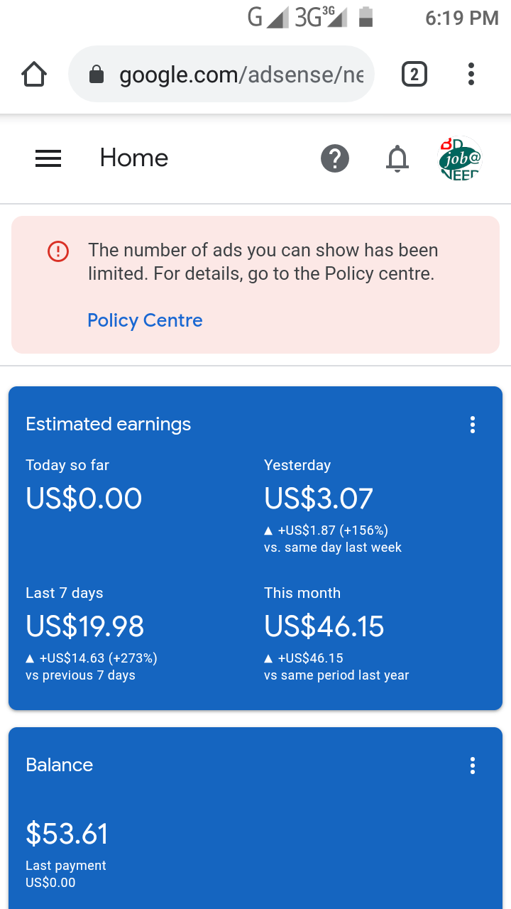Screen dimensions: 511x909
Task: Open Chrome's three-dot overflow menu
Action: [x=471, y=74]
